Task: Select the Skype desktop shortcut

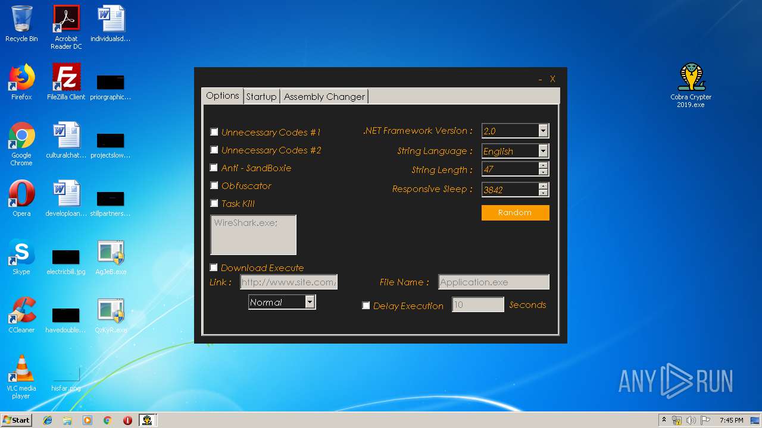Action: [21, 257]
